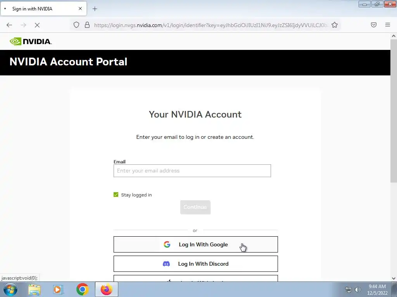Open Windows Explorer from taskbar
Viewport: 397px width, 297px height.
[35, 289]
